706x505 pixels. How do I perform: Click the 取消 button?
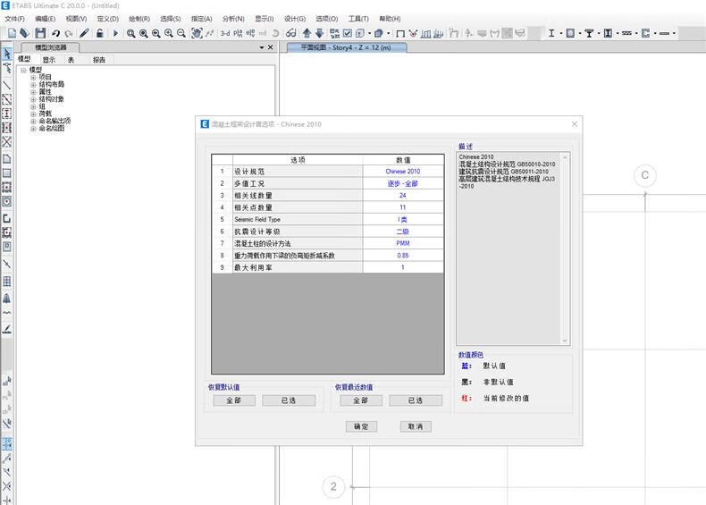(415, 426)
